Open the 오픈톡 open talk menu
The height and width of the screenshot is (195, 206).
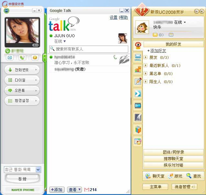22,91
